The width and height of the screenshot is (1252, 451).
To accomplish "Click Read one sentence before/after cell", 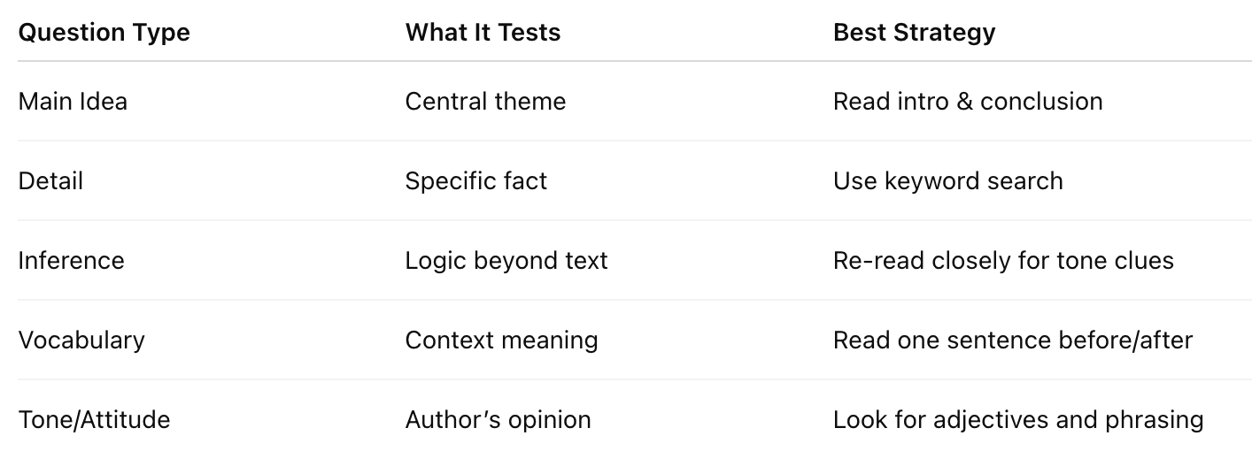I will pyautogui.click(x=1012, y=340).
